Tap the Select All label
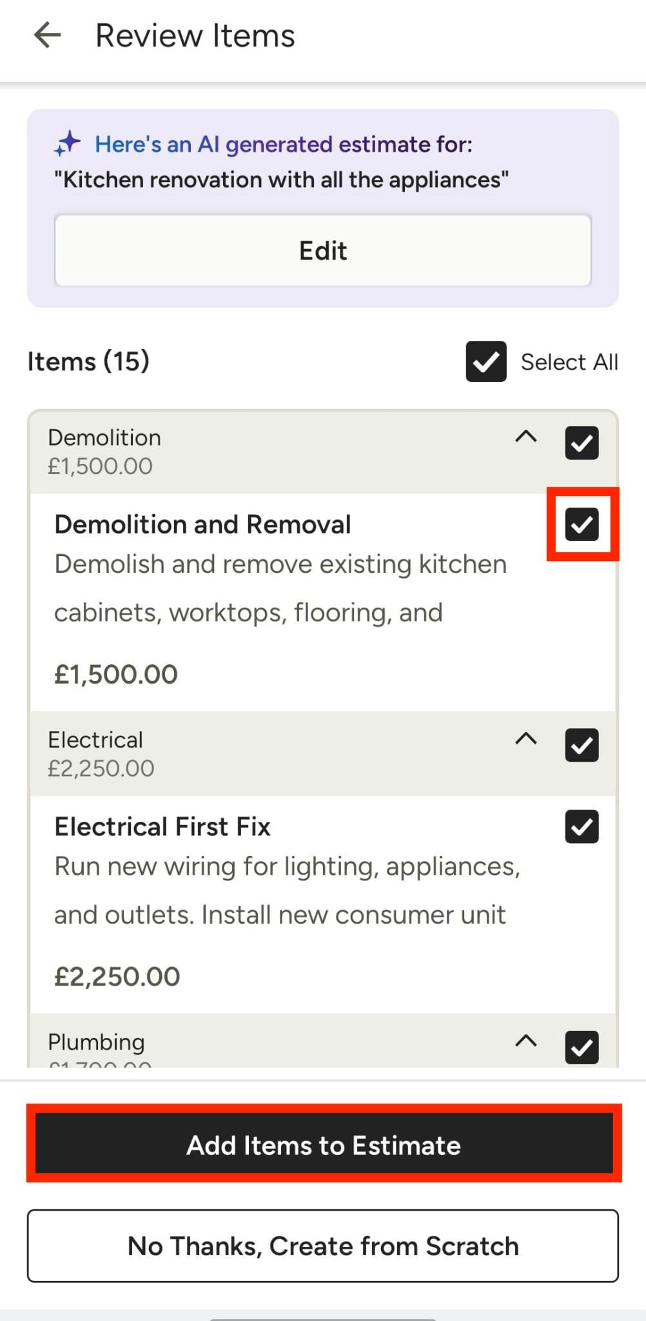The image size is (646, 1321). coord(569,362)
